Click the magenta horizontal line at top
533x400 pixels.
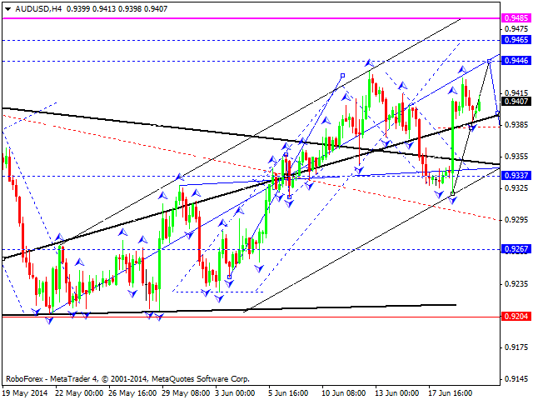click(250, 17)
